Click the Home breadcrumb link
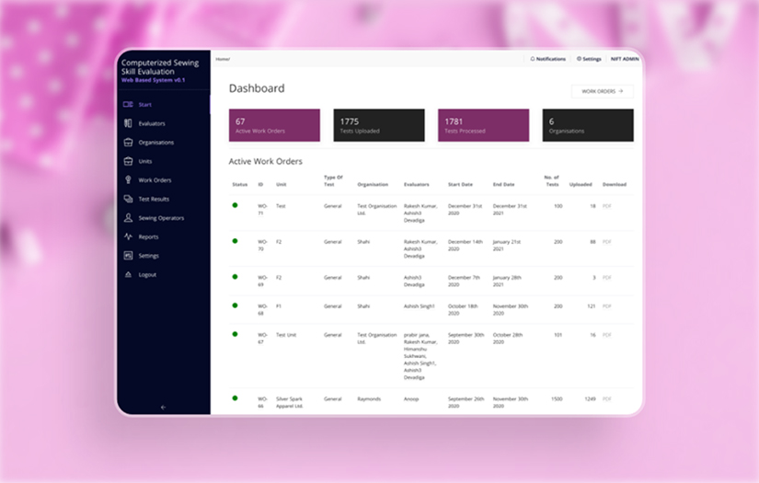759x483 pixels. 223,59
